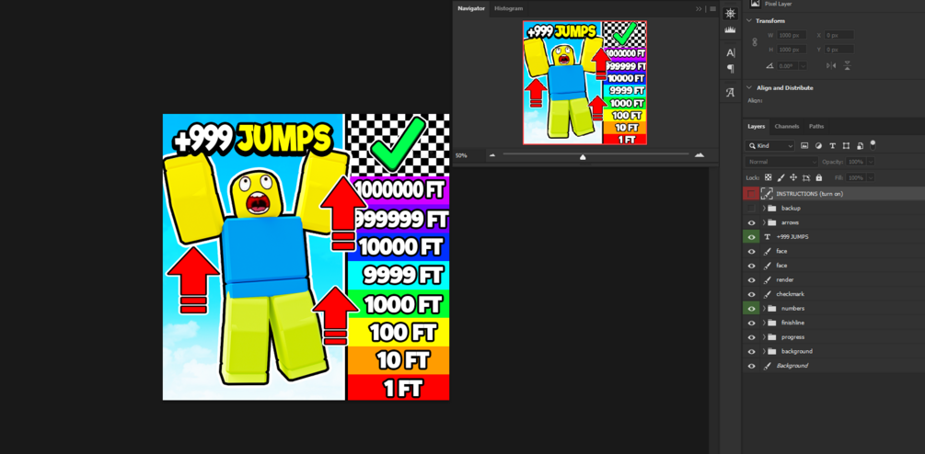Hide the italic Background layer
Image resolution: width=925 pixels, height=454 pixels.
point(751,366)
